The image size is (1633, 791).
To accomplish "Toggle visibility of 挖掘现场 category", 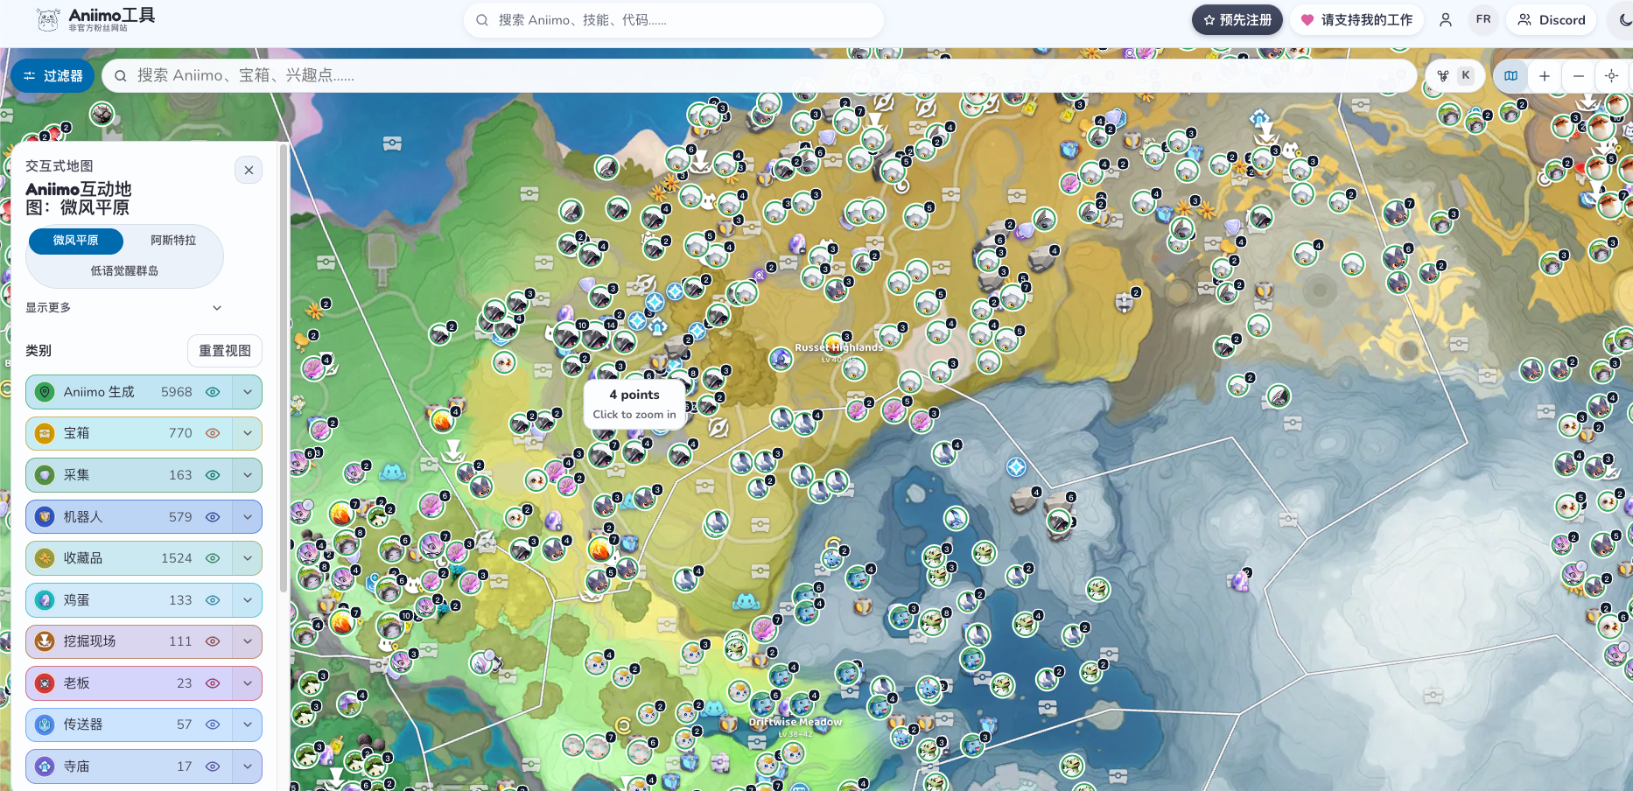I will click(x=213, y=641).
